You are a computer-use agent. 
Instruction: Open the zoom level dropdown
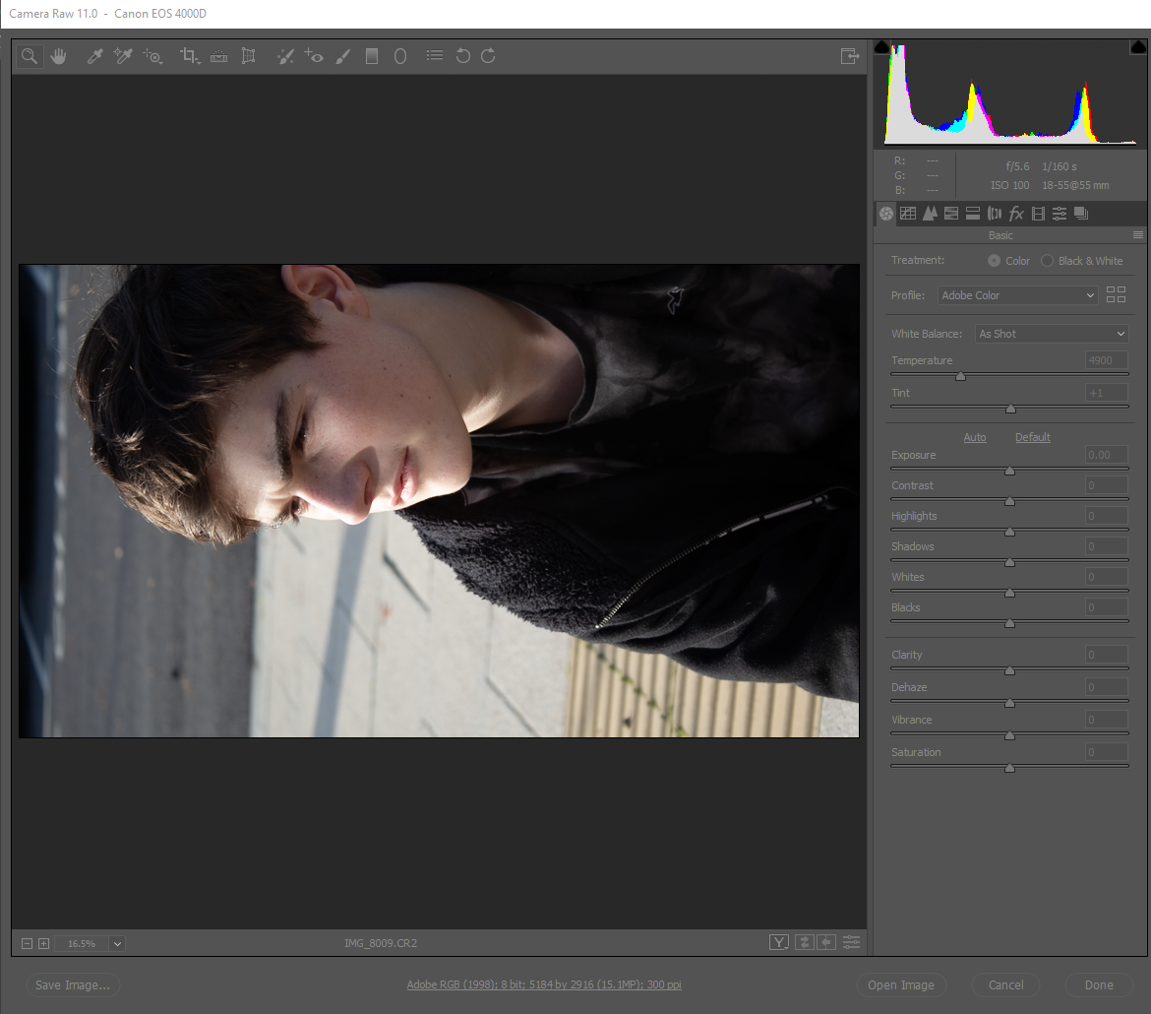118,943
